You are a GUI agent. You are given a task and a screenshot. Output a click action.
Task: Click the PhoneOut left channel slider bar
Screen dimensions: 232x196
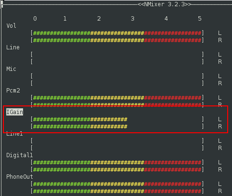117,184
